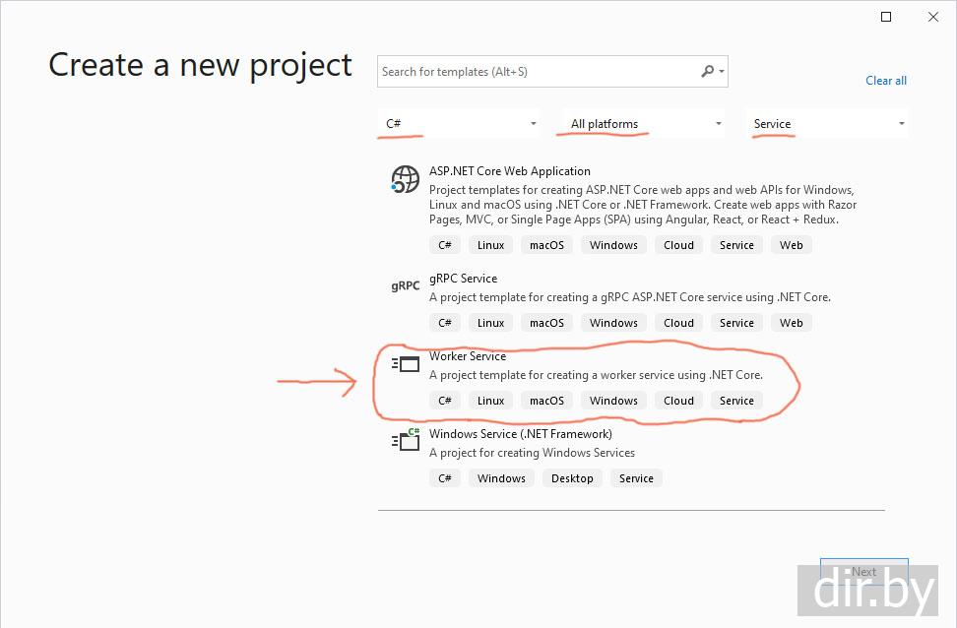Screen dimensions: 957x628
Task: Click the C# tag under Worker Service
Action: tap(445, 401)
